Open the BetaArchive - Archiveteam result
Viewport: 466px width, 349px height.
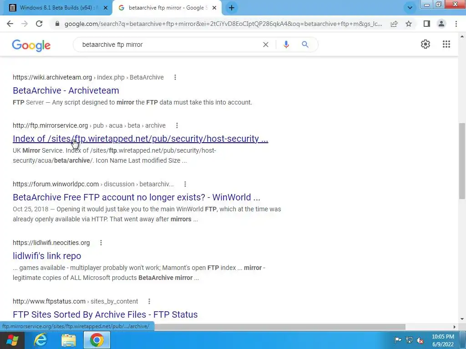point(66,90)
